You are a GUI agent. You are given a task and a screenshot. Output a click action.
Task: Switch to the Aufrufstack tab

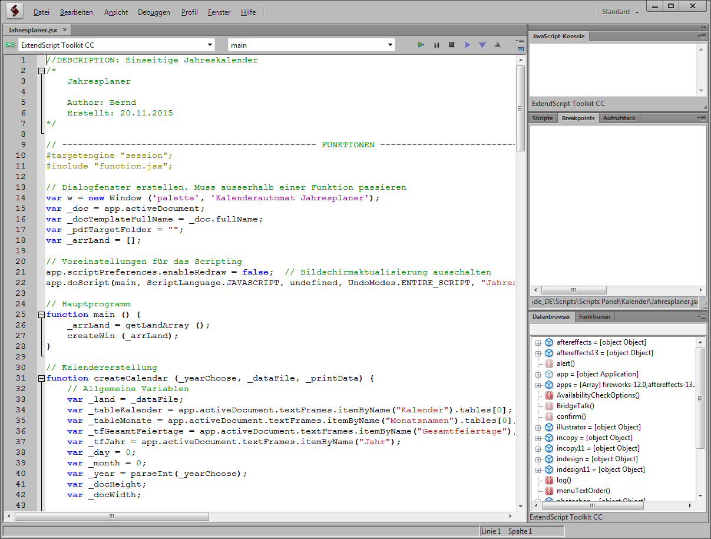pos(619,118)
